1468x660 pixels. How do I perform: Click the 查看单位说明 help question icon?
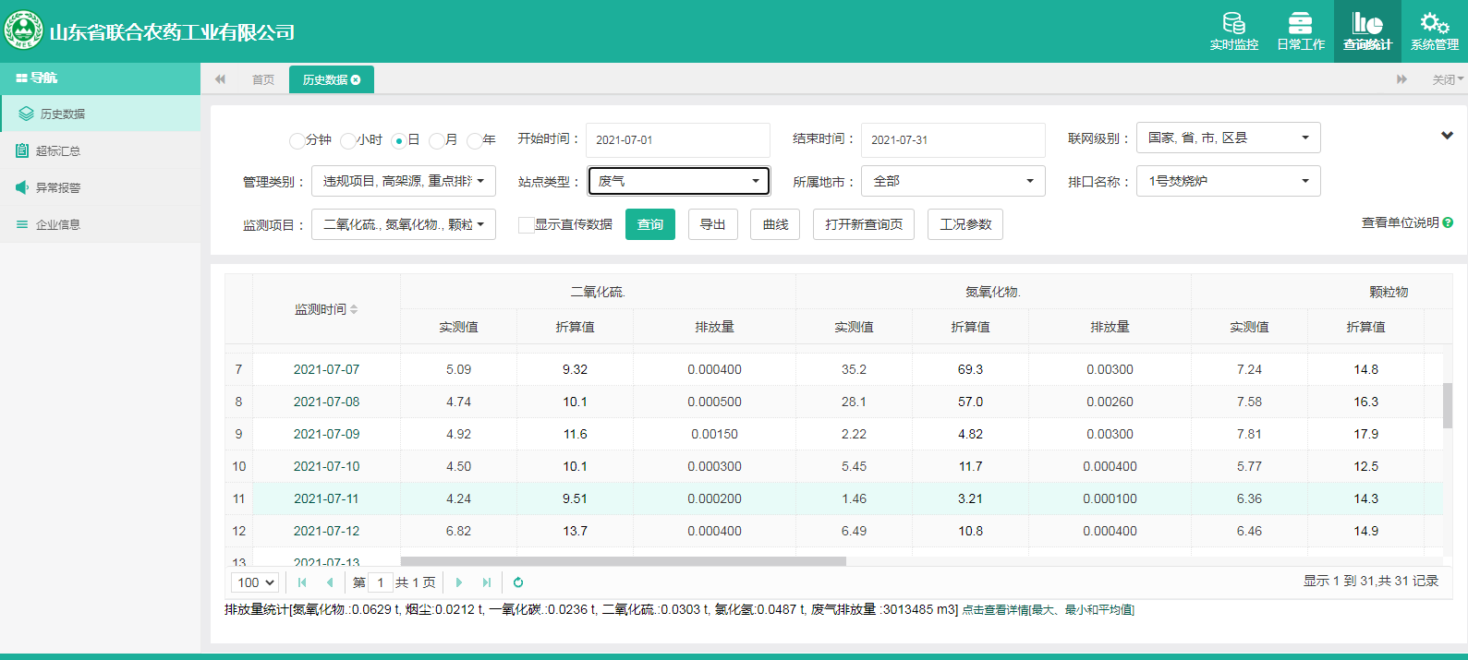click(1448, 222)
